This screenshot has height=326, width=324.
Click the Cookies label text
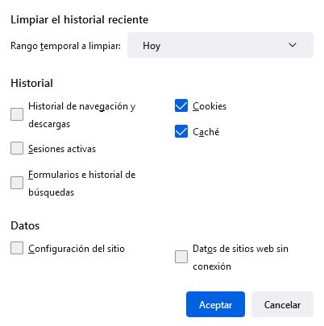tap(210, 106)
